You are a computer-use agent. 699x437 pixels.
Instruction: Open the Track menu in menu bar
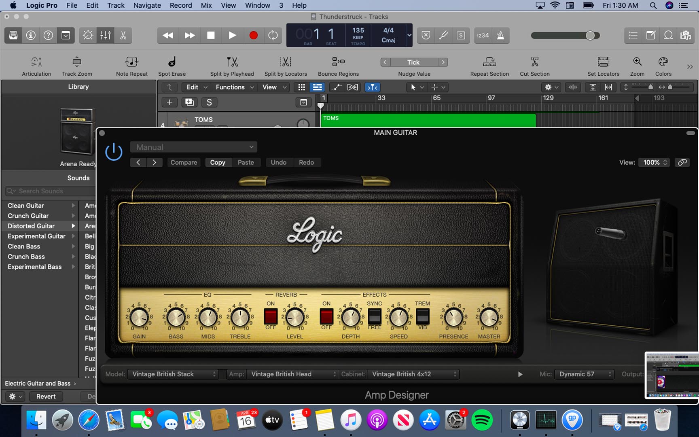point(116,5)
